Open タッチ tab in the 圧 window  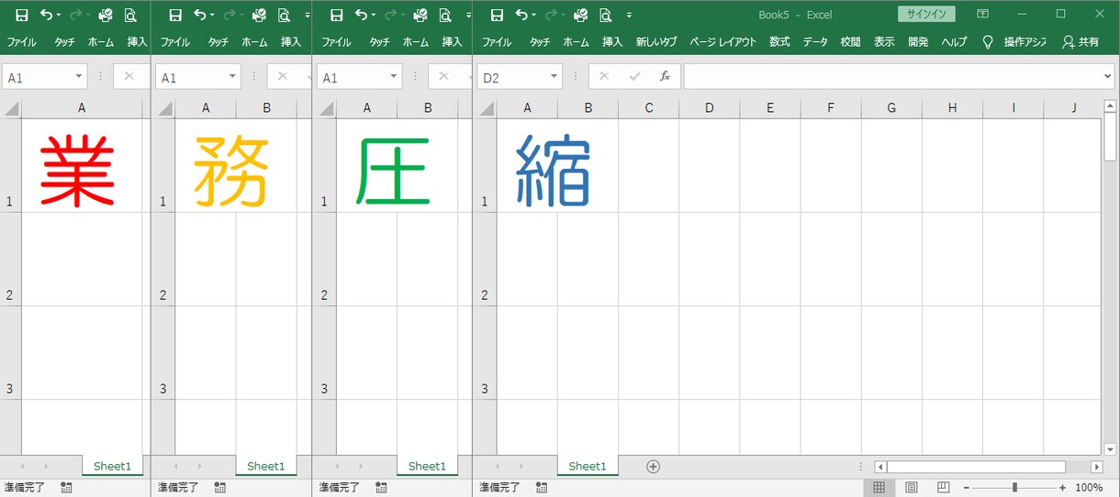tap(380, 42)
